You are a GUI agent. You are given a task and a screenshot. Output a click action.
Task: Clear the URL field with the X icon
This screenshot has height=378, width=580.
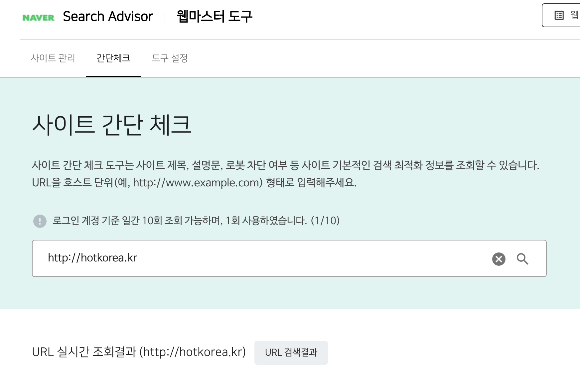499,259
